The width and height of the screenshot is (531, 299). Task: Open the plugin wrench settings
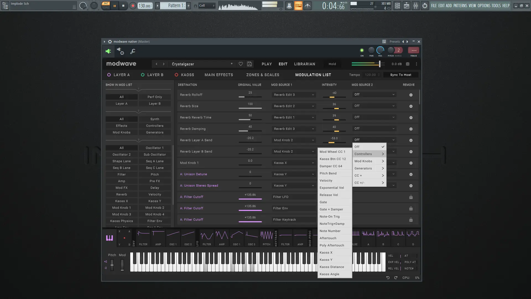132,51
